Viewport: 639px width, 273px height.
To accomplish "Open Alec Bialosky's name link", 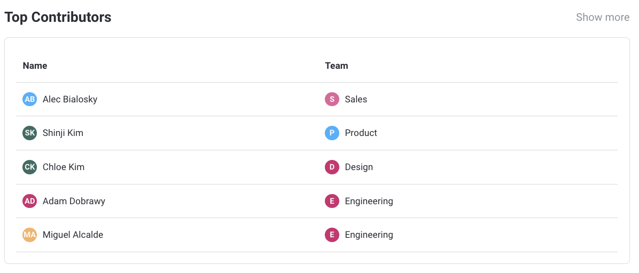I will [70, 99].
